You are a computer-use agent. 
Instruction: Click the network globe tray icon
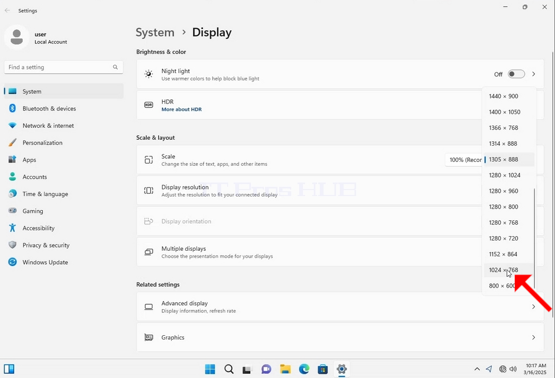click(x=502, y=369)
